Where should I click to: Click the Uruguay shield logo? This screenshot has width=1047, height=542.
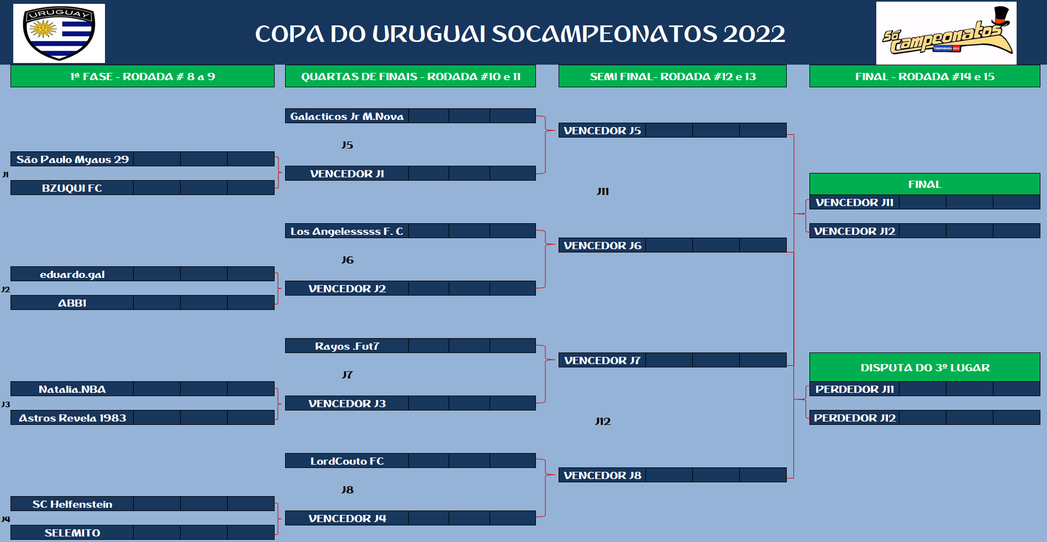(59, 33)
